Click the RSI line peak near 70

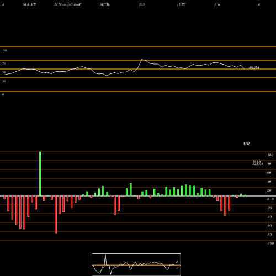point(142,60)
